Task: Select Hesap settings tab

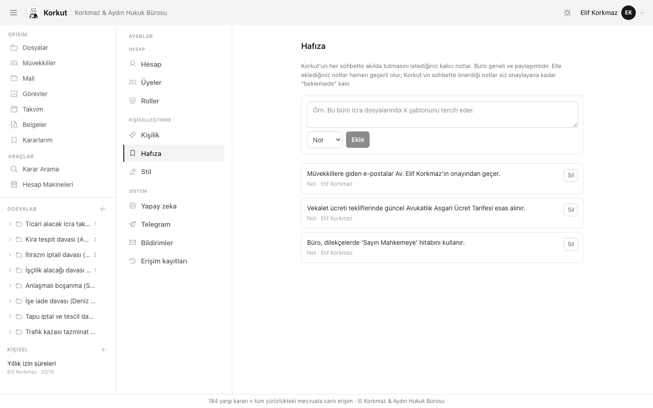Action: point(174,64)
